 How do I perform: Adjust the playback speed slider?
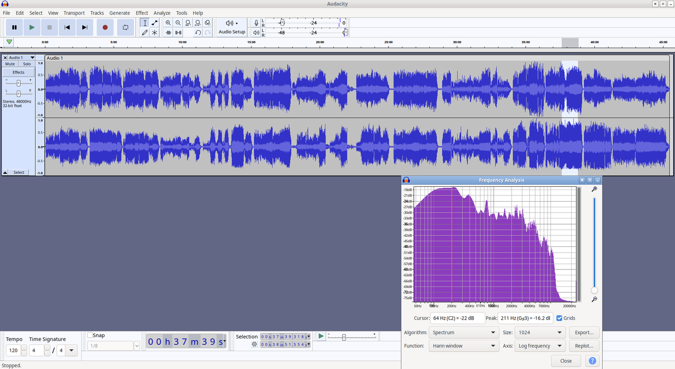click(x=344, y=337)
